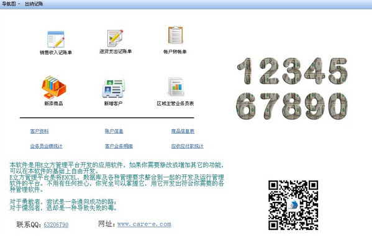Open the 新添商品 bookshelf icon

tap(54, 88)
